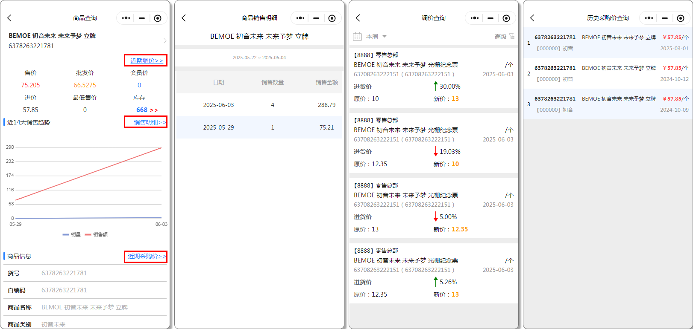
Task: Go back from 调价查询 screen
Action: pyautogui.click(x=358, y=18)
